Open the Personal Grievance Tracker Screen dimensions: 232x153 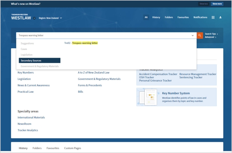(x=155, y=81)
